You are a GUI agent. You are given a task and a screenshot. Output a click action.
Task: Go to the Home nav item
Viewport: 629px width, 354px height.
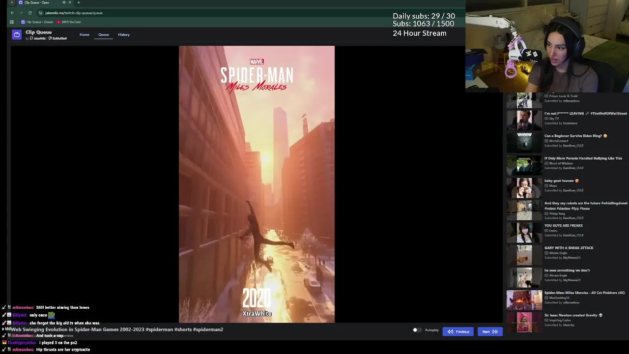tap(85, 34)
